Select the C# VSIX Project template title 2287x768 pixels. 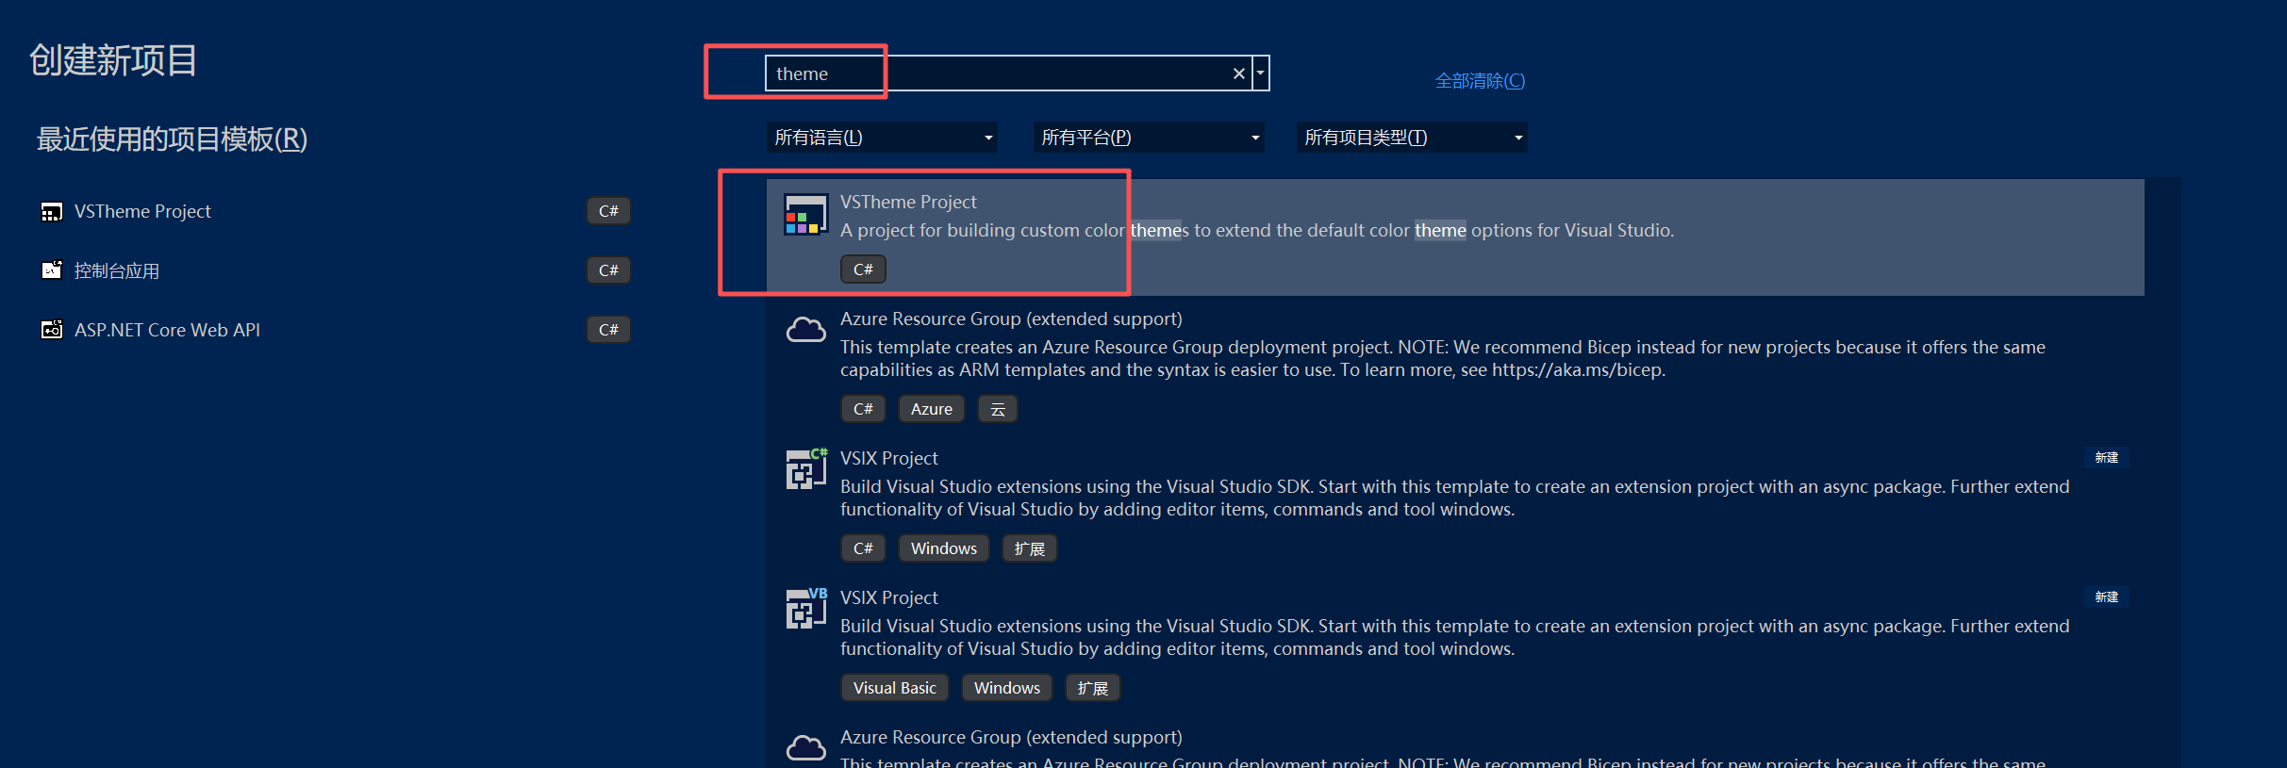[888, 458]
